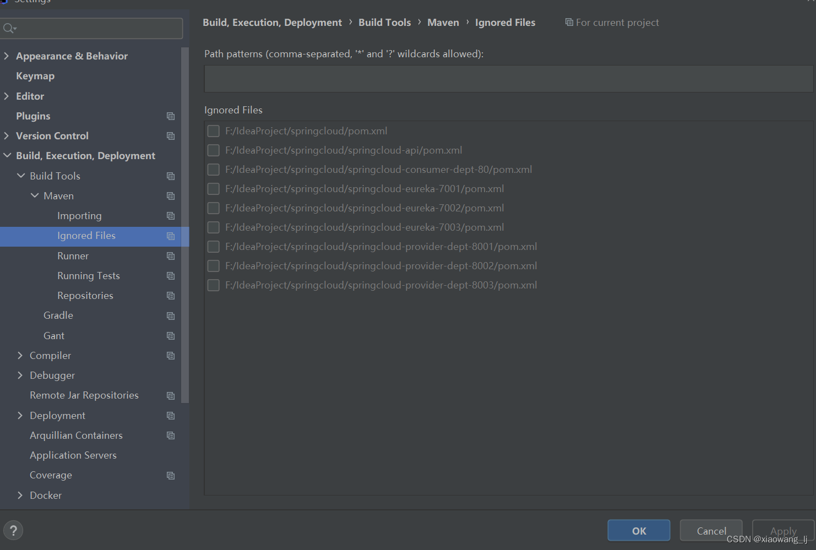Click the For current project icon

coord(569,23)
